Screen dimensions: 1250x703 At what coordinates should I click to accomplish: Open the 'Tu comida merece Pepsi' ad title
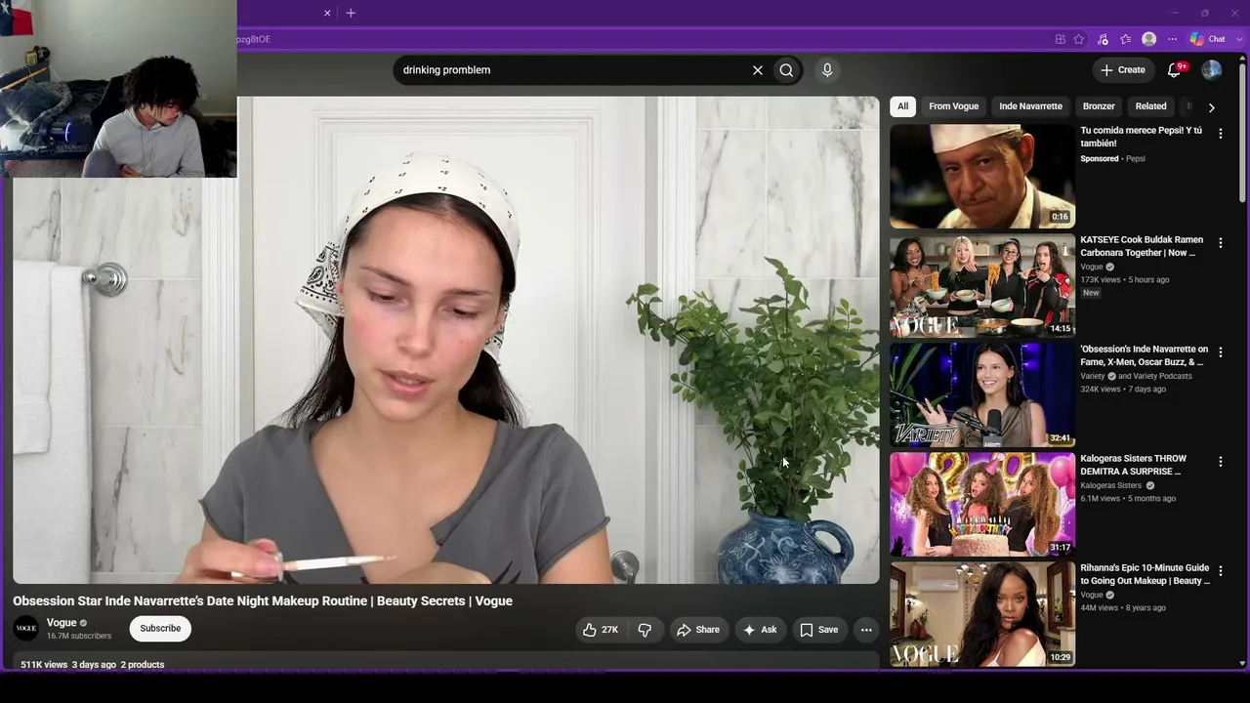tap(1142, 137)
